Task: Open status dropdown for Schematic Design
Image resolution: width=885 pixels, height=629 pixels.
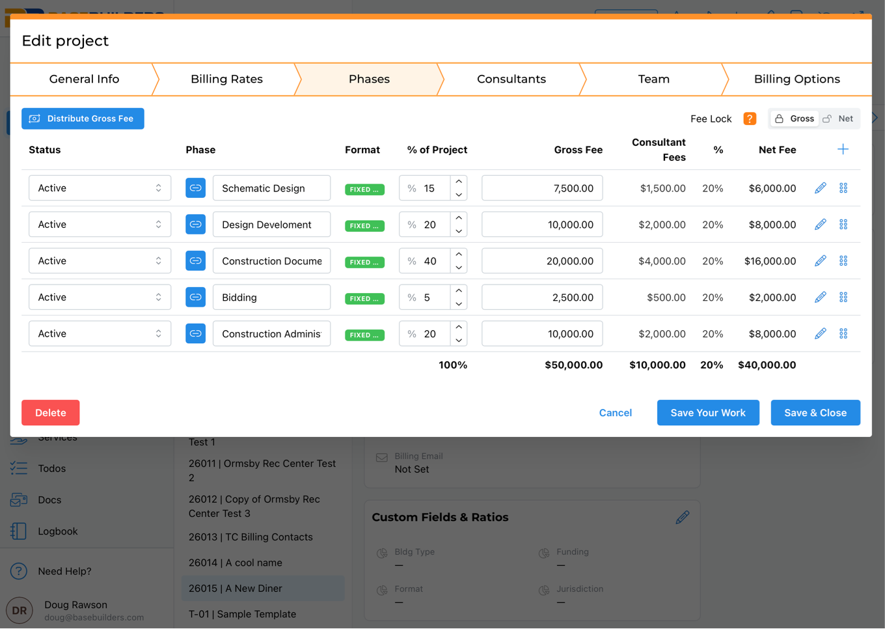Action: pyautogui.click(x=100, y=188)
